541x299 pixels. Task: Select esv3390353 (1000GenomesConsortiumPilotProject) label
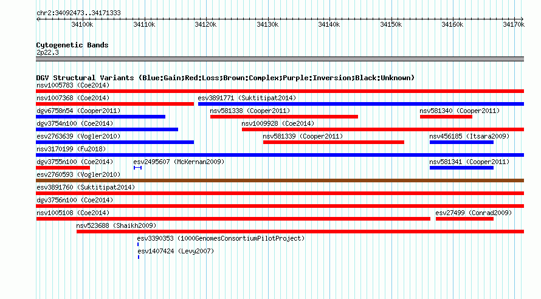point(221,238)
